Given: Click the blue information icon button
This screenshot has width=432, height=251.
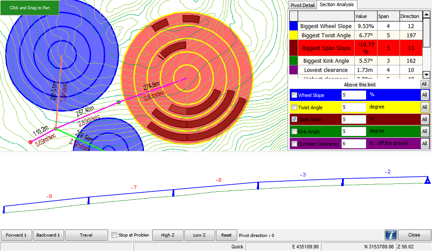Looking at the screenshot, I should click(x=391, y=235).
